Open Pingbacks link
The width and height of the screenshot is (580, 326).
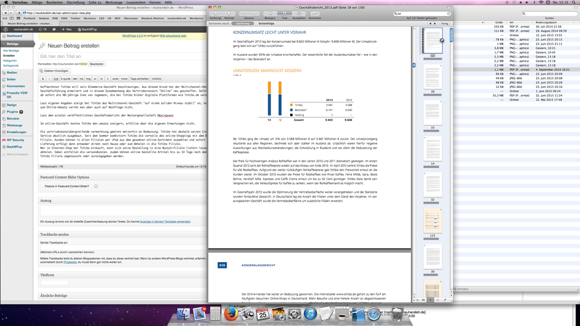click(70, 262)
